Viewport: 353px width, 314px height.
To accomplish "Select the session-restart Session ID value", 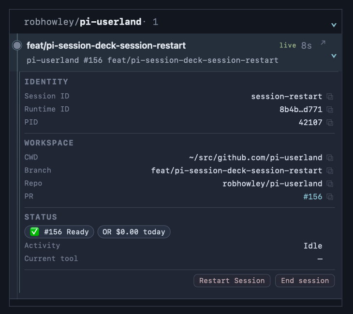I will point(287,97).
